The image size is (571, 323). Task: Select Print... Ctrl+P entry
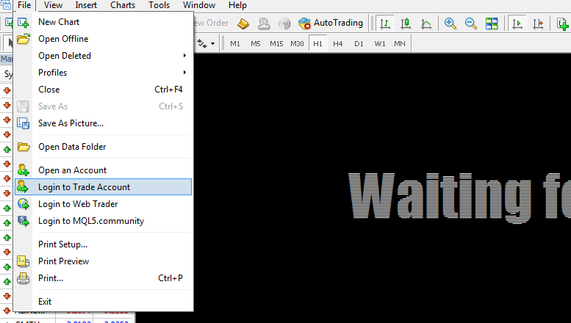(x=103, y=278)
